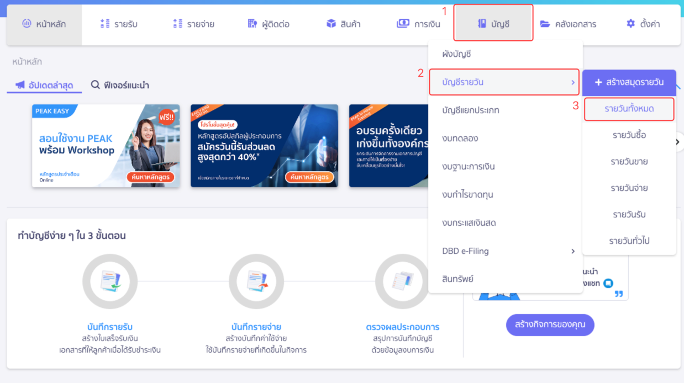Open the ตั้งค่า menu in navigation
684x383 pixels.
643,24
